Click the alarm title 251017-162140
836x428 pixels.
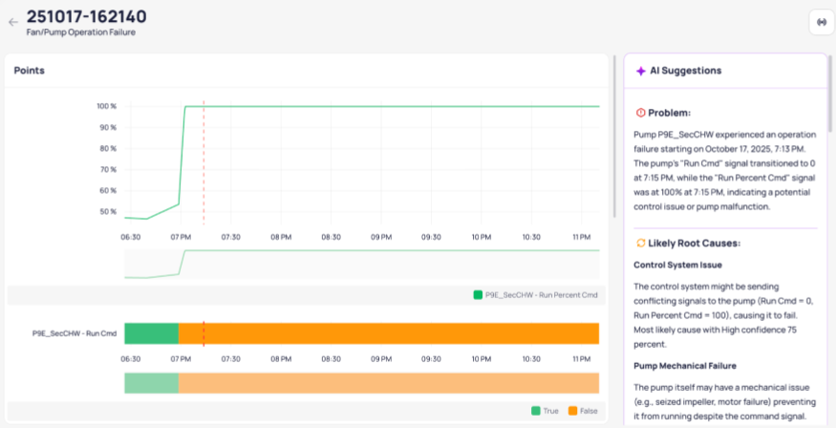point(86,16)
